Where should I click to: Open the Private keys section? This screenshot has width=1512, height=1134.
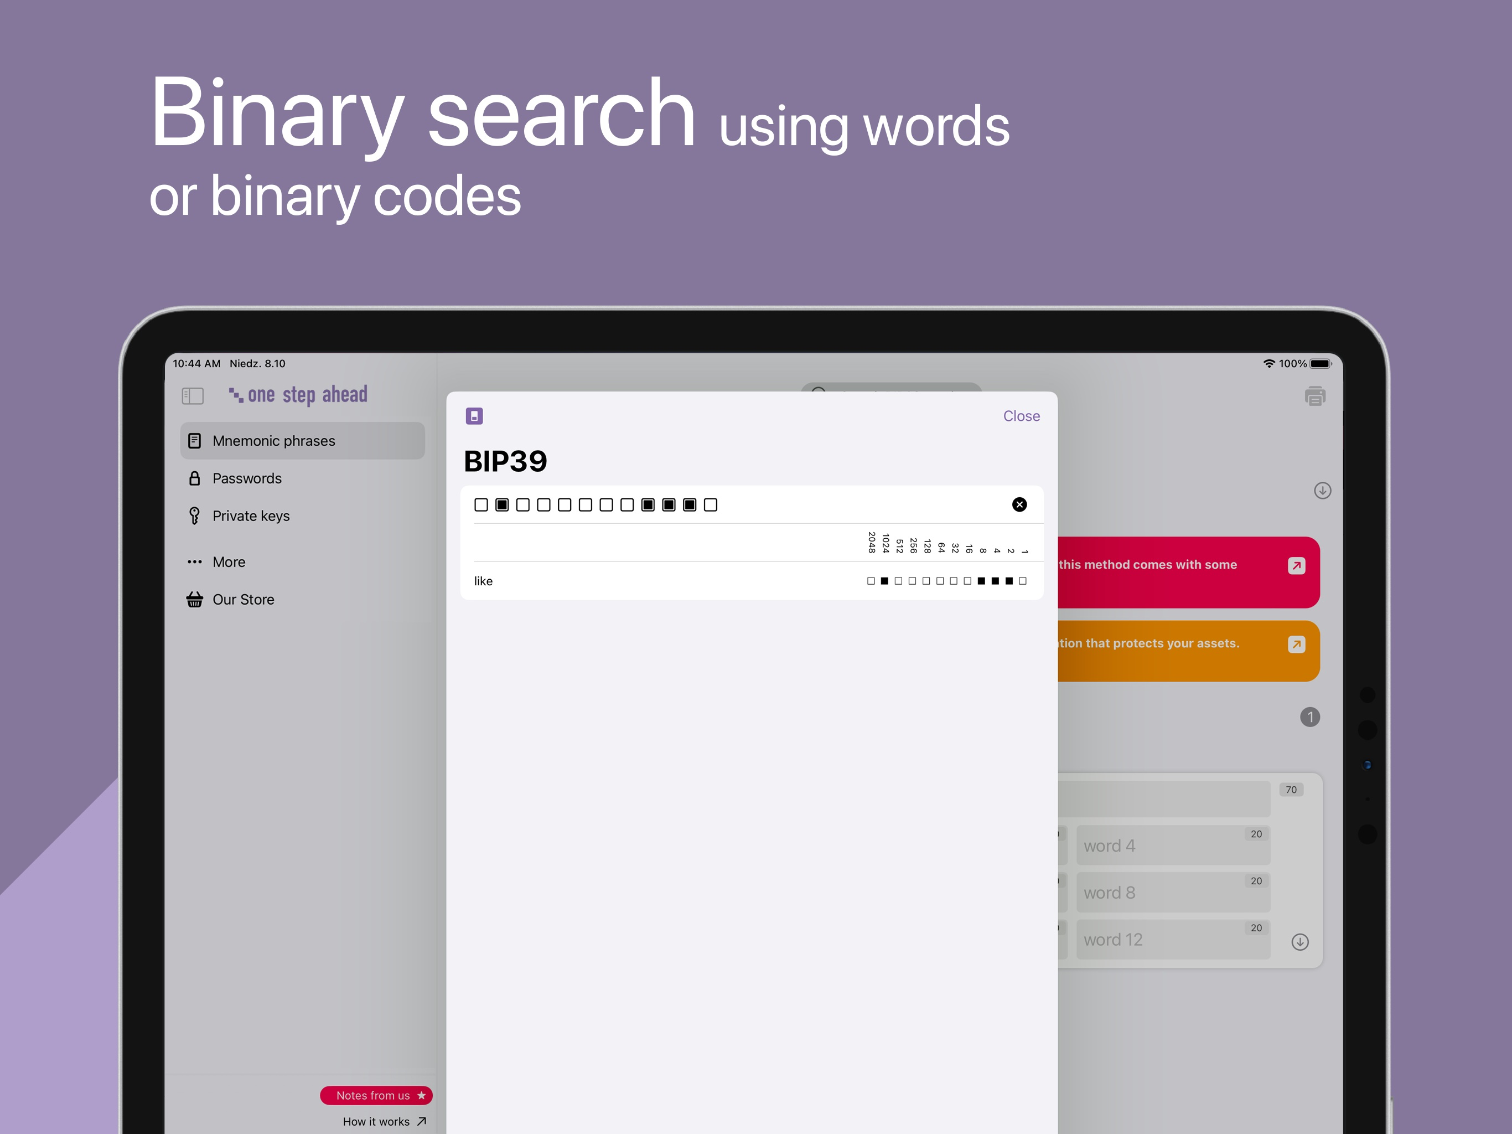point(302,516)
